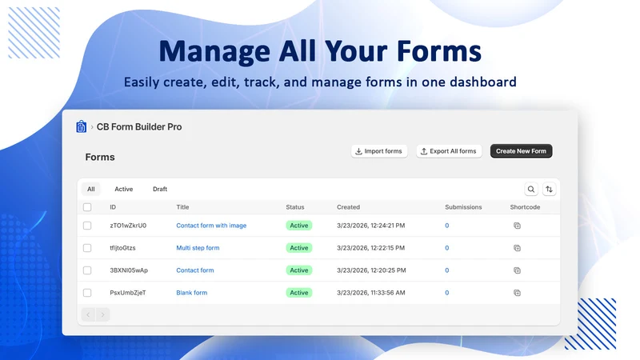Click the ID column header
This screenshot has width=640, height=360.
113,207
